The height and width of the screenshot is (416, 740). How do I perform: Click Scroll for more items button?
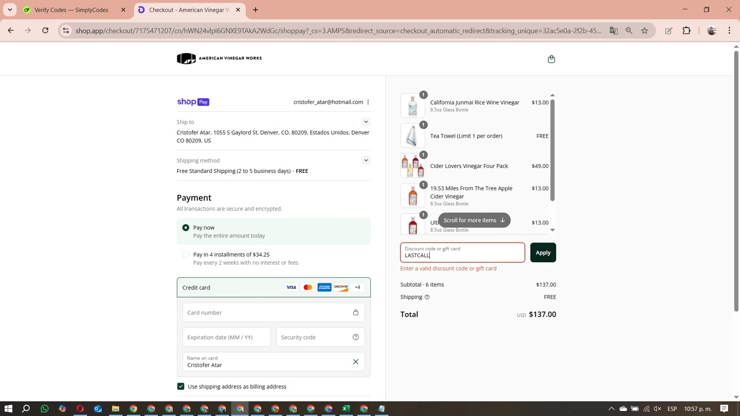pyautogui.click(x=474, y=220)
